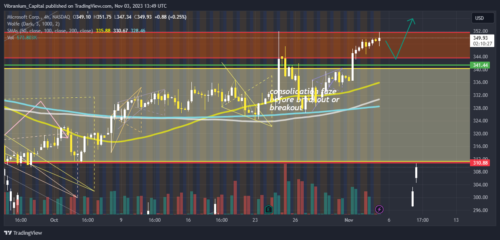Click the 304.00 price axis label

click(x=480, y=184)
